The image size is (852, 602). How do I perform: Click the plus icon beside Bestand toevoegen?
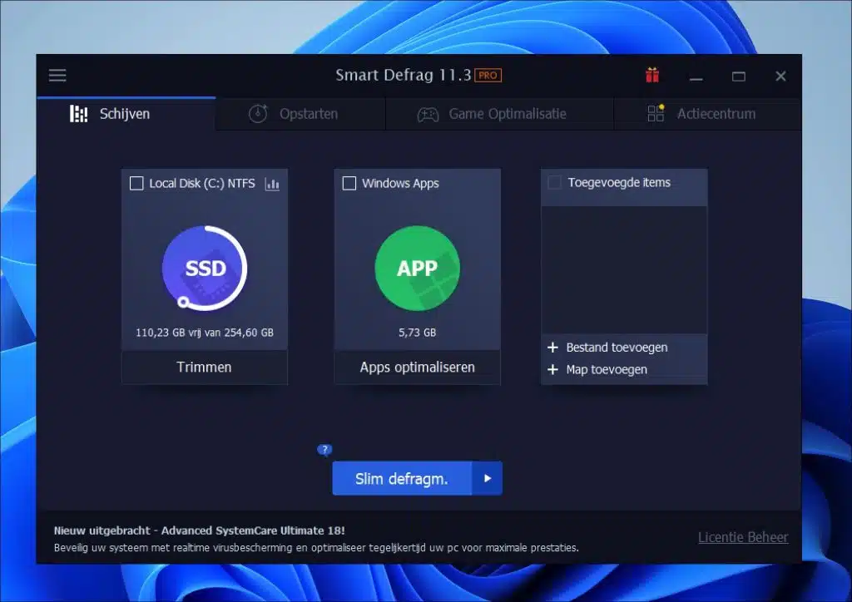tap(552, 348)
